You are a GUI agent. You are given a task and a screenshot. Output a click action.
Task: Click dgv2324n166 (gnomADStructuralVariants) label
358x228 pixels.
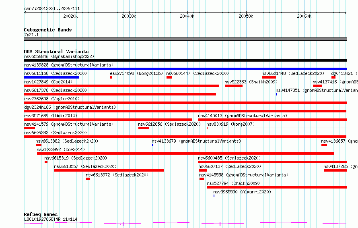point(70,107)
